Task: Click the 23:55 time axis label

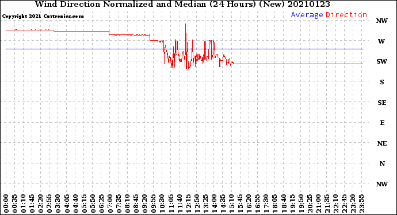Action: (x=361, y=204)
